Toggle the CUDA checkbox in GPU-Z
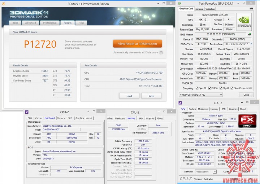The height and width of the screenshot is (184, 260). point(210,88)
